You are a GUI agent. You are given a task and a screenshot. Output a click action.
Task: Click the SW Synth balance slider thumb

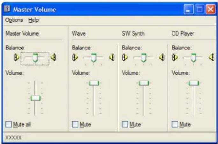[x=143, y=57]
